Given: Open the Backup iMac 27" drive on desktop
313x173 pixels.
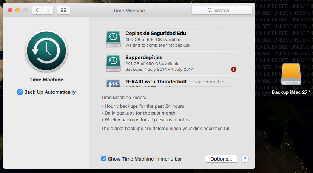Looking at the screenshot, I should 291,74.
